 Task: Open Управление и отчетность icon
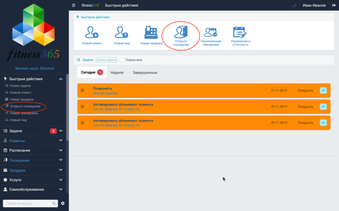click(240, 32)
